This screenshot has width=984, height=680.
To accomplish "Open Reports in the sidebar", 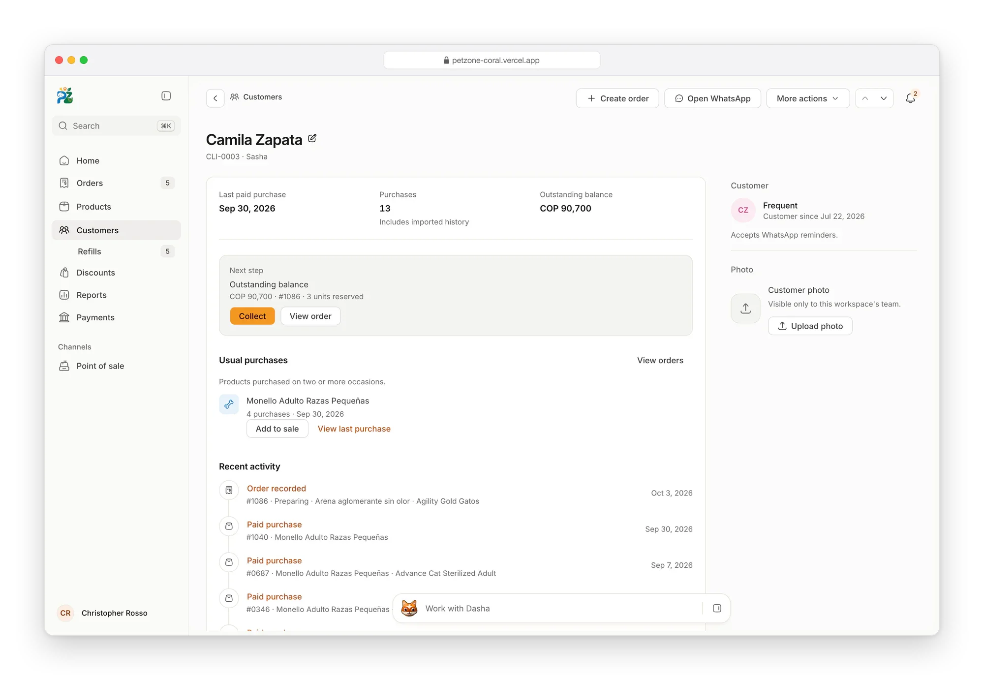I will pos(116,295).
